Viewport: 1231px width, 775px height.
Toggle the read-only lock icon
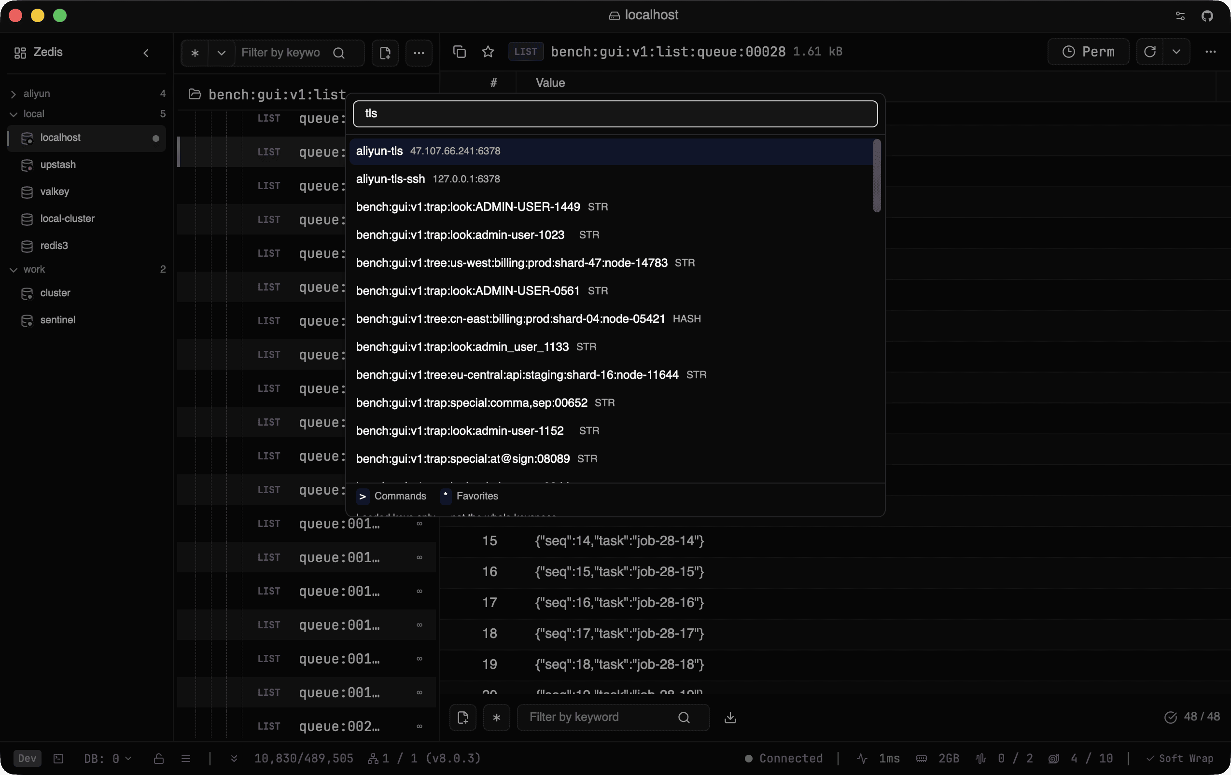click(x=158, y=759)
